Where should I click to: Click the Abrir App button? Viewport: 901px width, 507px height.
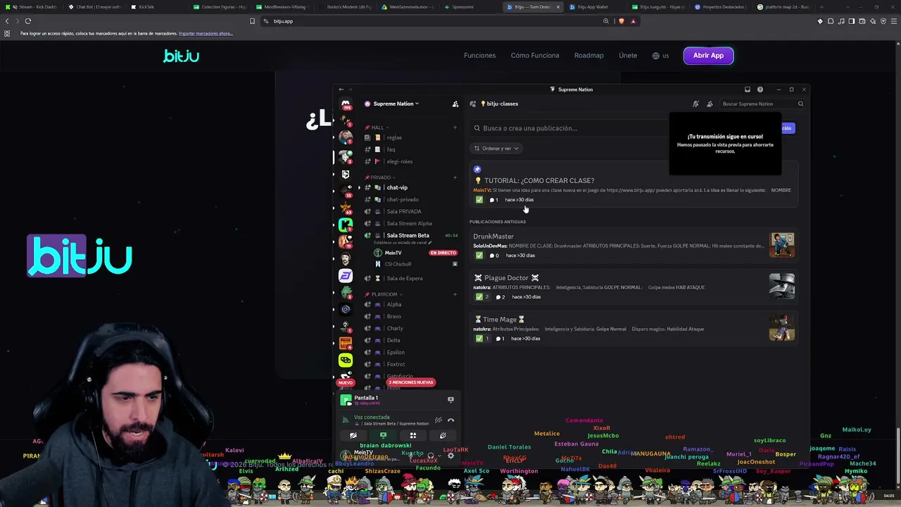(x=708, y=56)
